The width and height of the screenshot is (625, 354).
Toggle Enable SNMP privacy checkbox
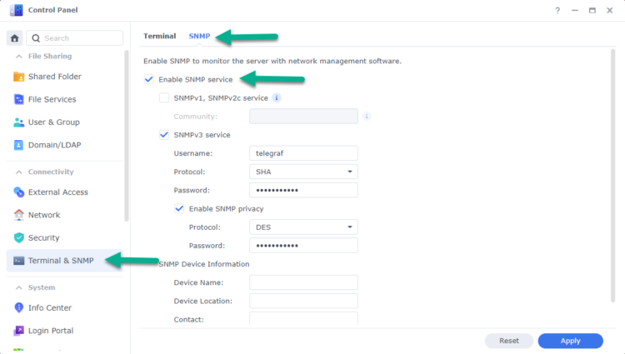click(x=179, y=208)
